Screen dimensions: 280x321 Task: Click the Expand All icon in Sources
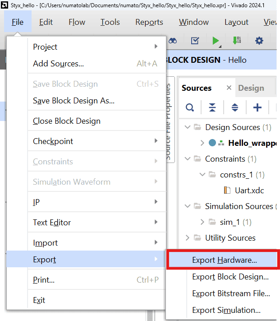(x=235, y=107)
